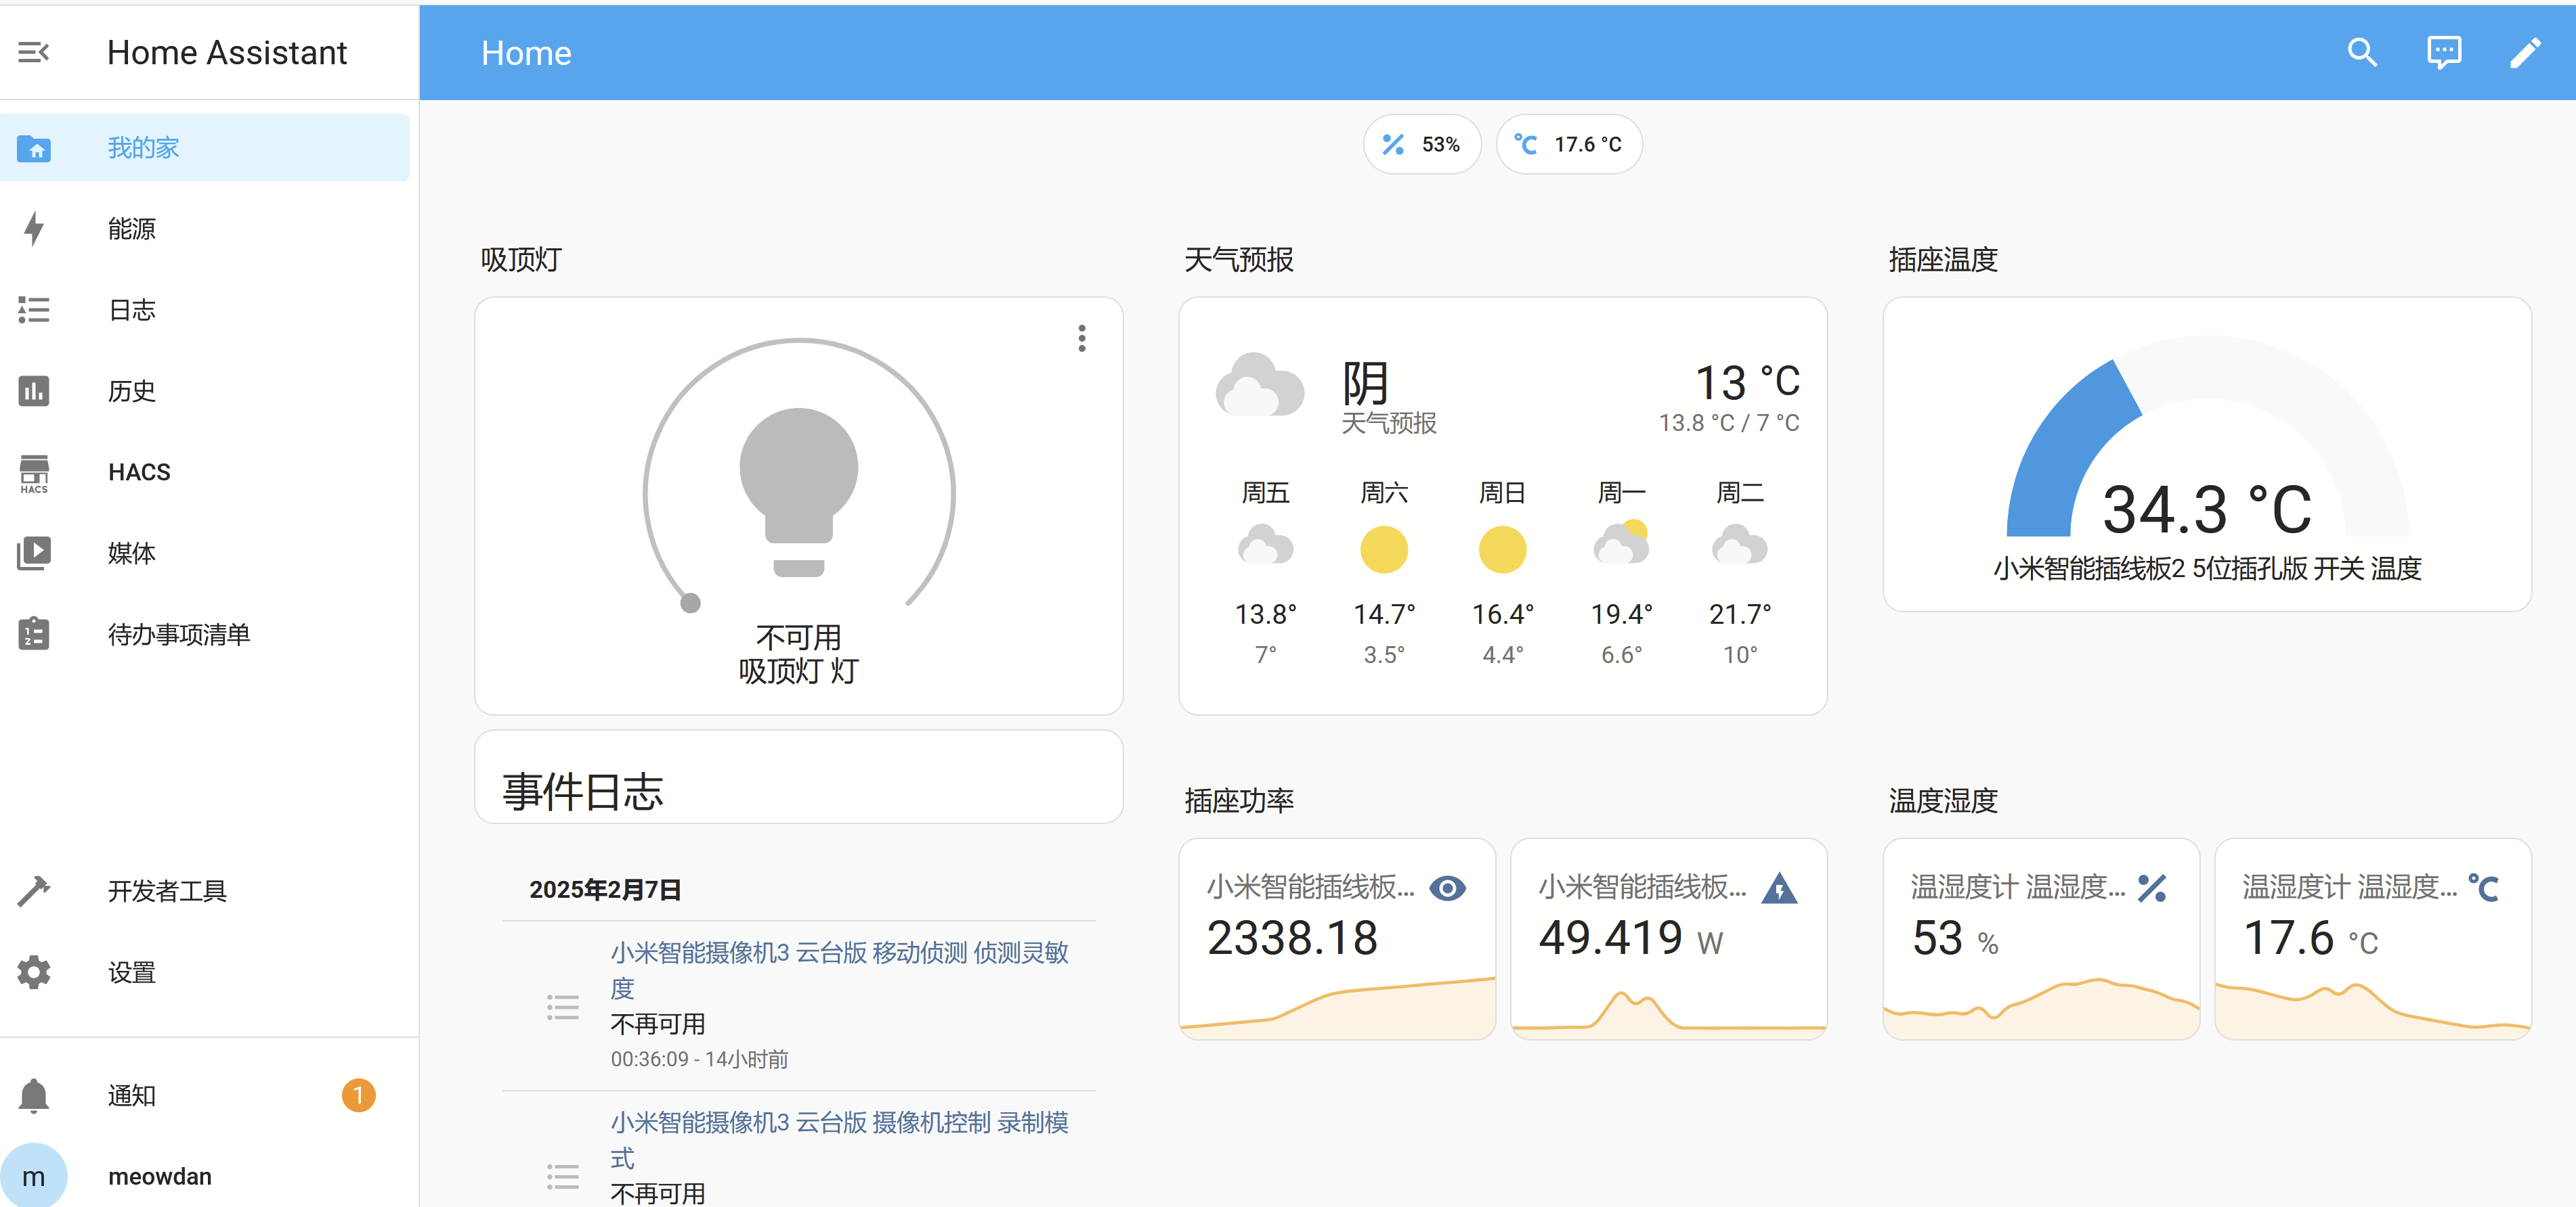Click the Home Assistant sidebar title

[x=227, y=53]
